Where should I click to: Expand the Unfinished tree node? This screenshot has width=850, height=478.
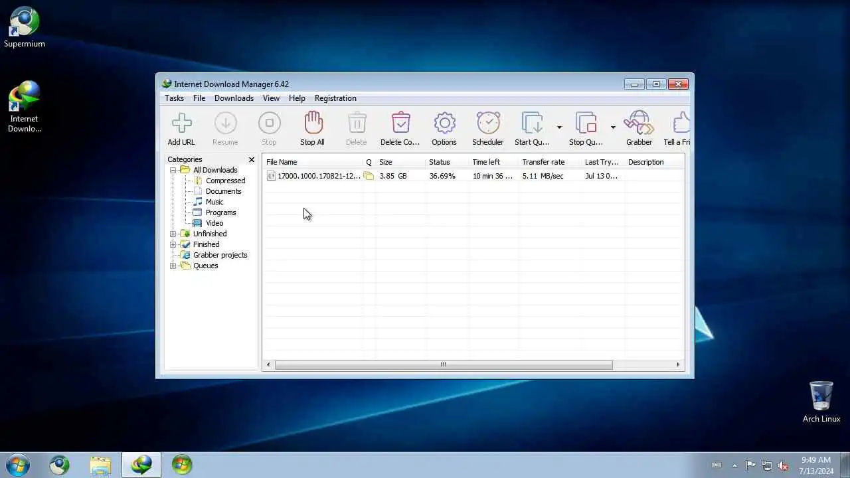(173, 234)
